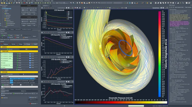Collapse the GENERAL section header
The image size is (192, 107).
[19, 47]
